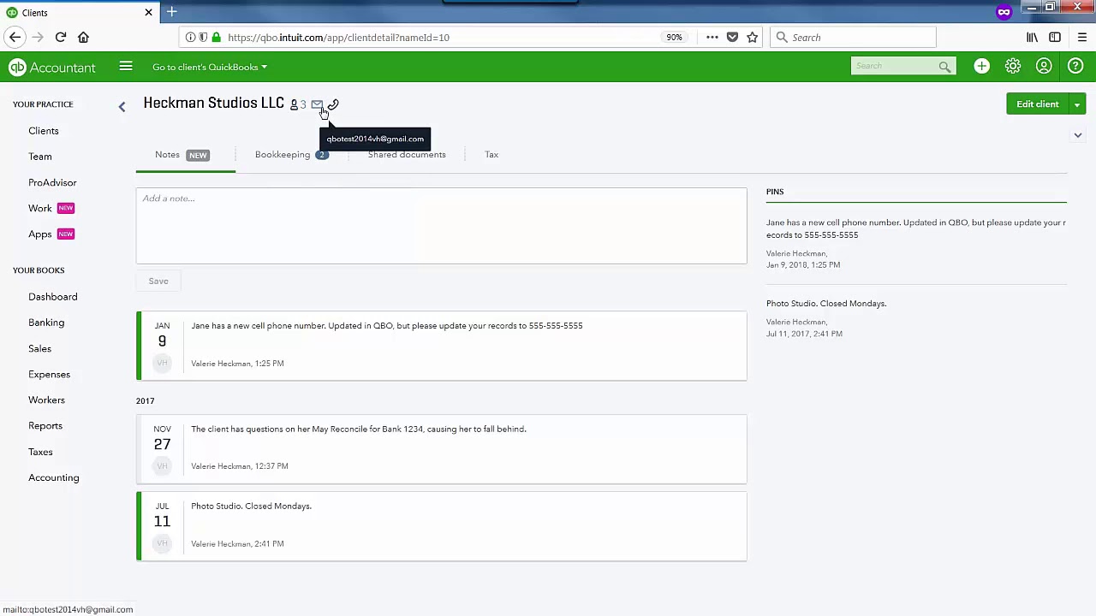
Task: Open Sales under Your Books
Action: click(x=39, y=348)
